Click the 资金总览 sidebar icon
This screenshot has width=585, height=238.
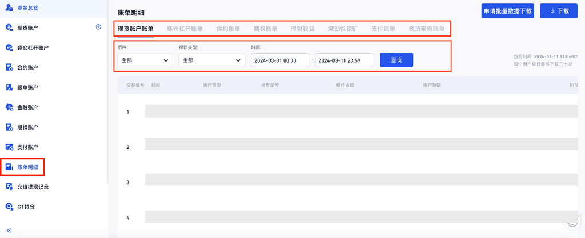[x=9, y=8]
